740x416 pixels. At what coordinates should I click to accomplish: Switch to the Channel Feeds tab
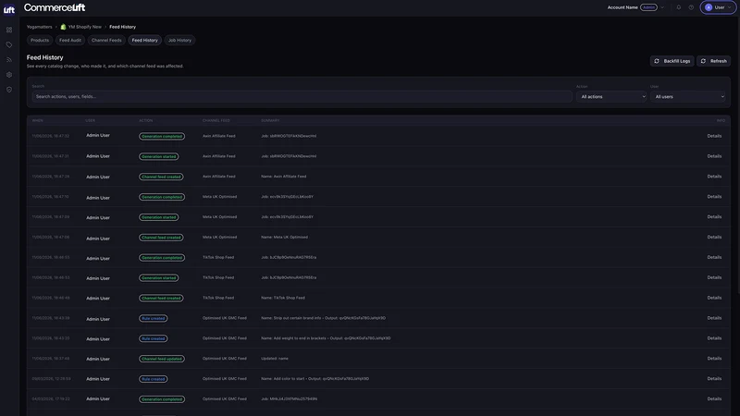click(106, 40)
